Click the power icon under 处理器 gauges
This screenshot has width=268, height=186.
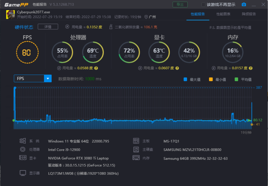click(59, 68)
